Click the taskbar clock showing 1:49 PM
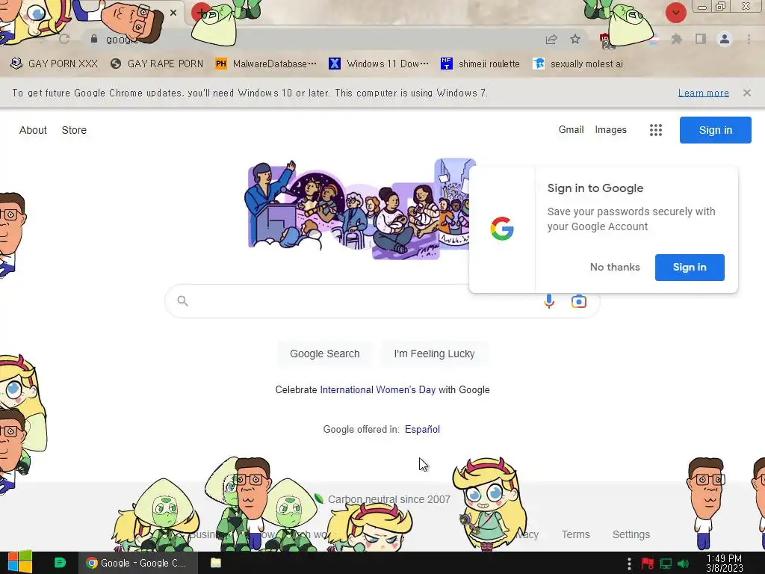Viewport: 765px width, 574px height. [725, 564]
